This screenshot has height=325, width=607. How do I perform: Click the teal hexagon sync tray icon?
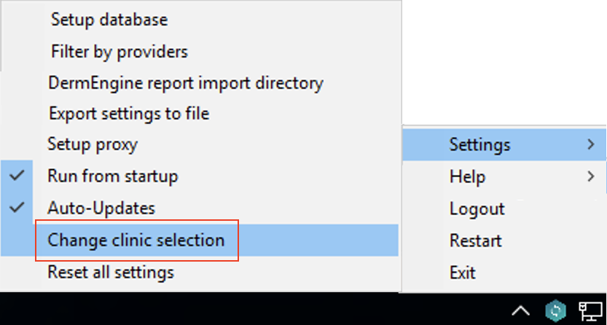point(557,310)
